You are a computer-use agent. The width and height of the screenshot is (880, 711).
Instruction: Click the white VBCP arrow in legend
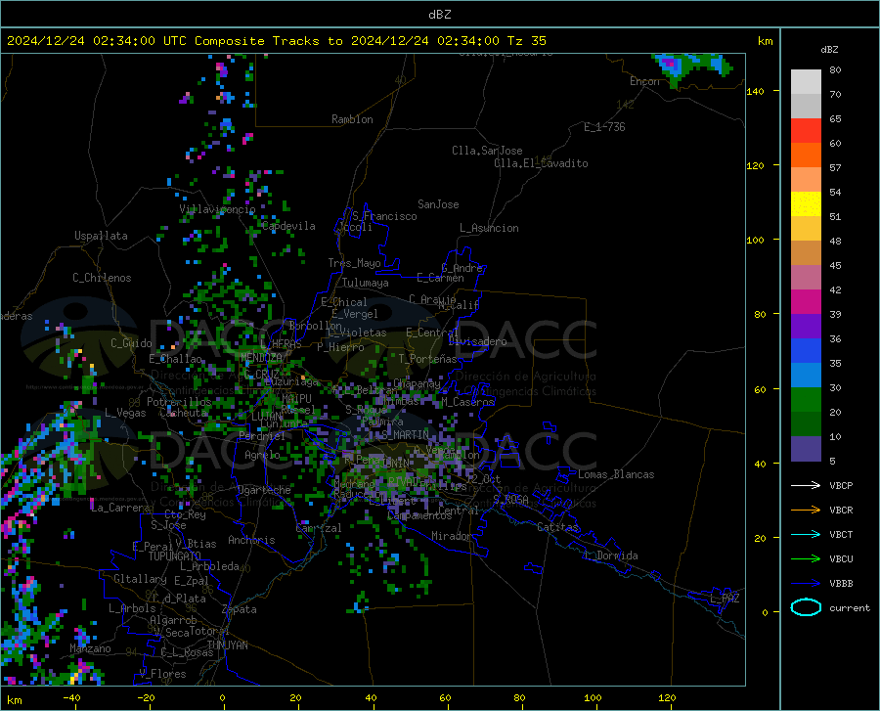coord(806,485)
